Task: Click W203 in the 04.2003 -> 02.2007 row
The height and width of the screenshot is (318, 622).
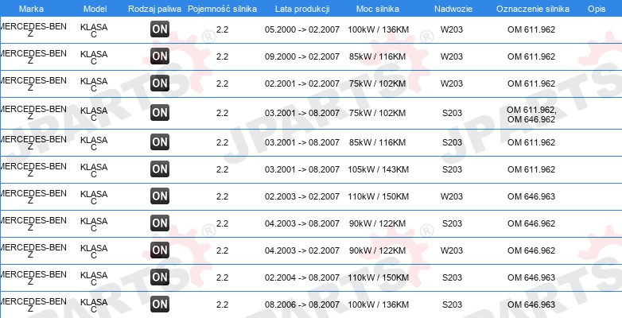Action: [x=452, y=250]
